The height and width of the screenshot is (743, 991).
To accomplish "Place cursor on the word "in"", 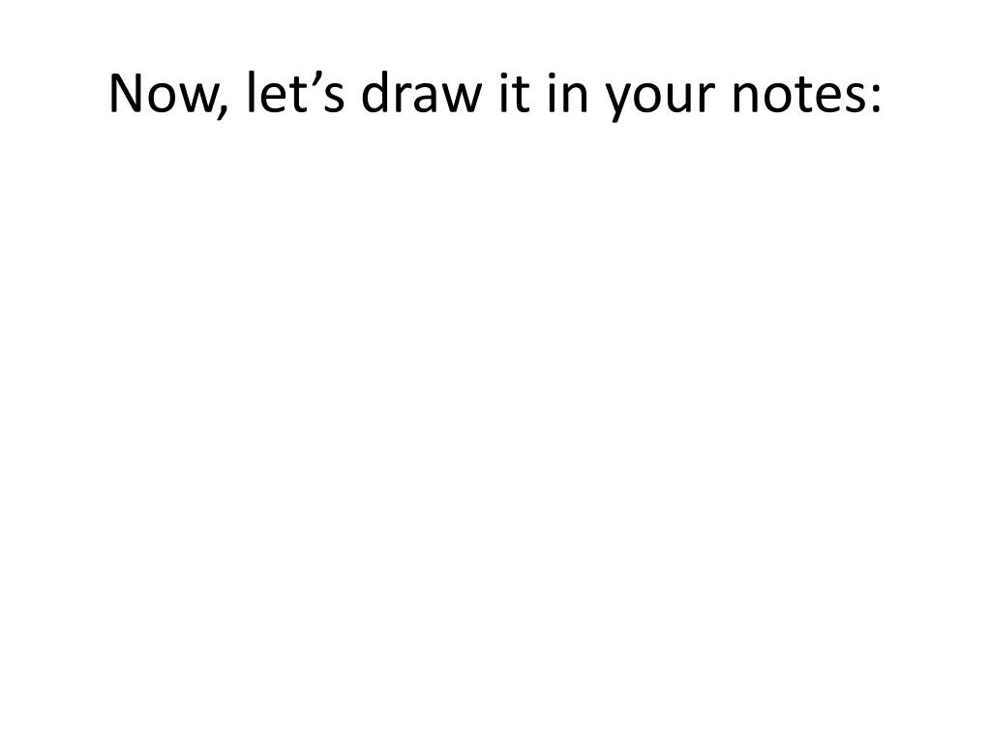I will point(568,92).
